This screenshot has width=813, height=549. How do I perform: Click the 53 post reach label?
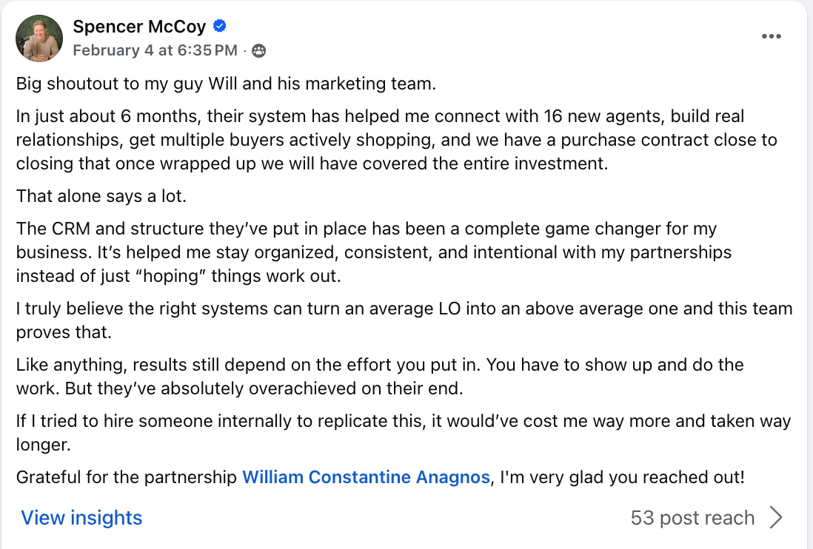point(692,517)
